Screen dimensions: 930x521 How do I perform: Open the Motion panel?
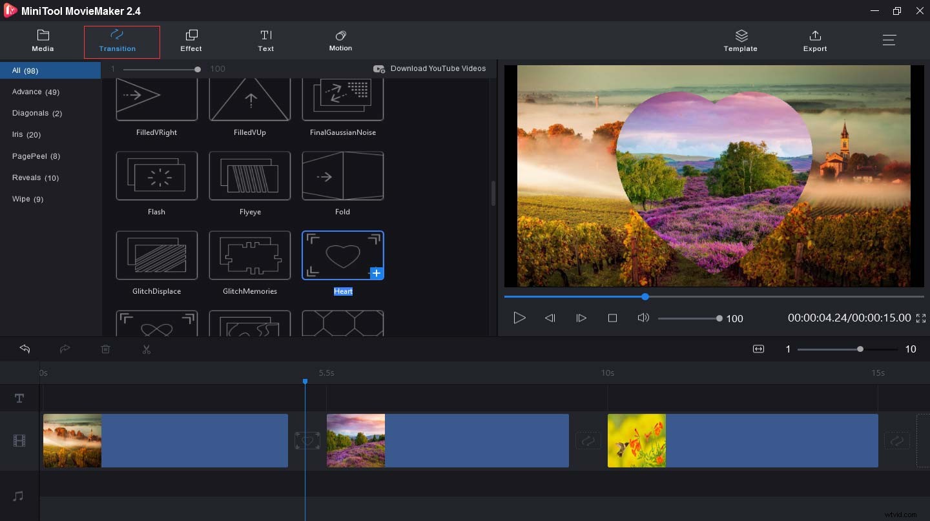tap(340, 41)
